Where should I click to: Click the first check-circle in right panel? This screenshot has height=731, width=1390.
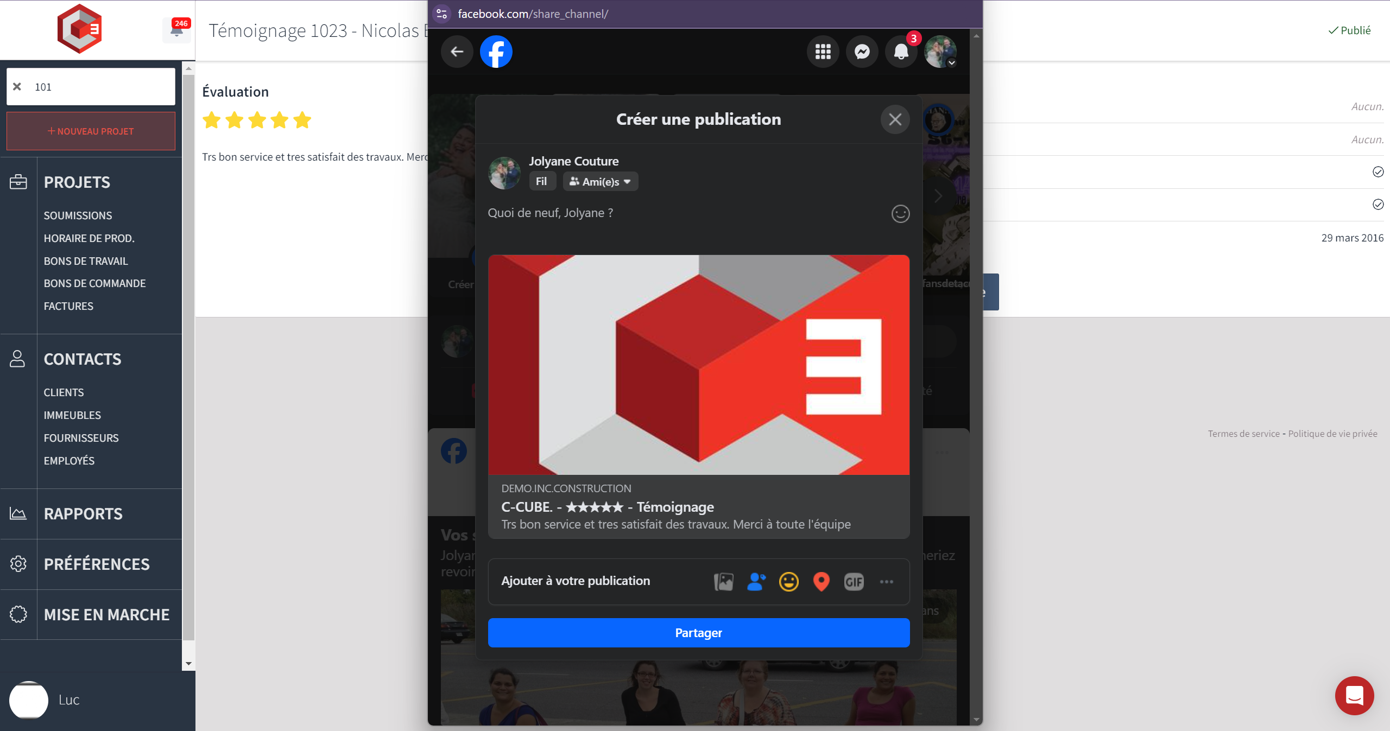pos(1378,172)
